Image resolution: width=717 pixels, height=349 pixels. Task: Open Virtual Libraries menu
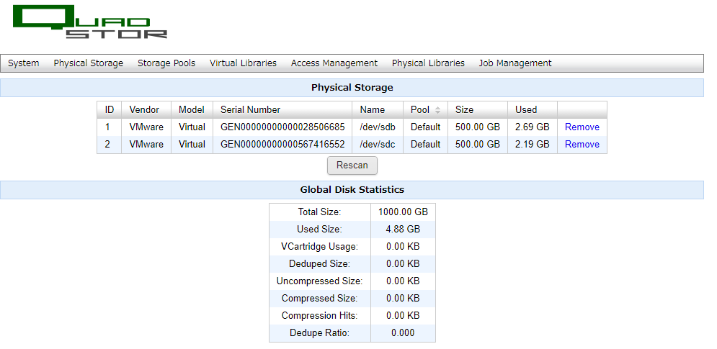(243, 63)
